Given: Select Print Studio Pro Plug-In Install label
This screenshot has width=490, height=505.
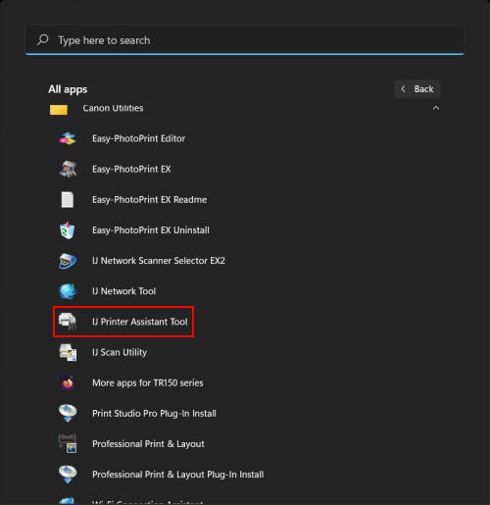Looking at the screenshot, I should click(x=154, y=414).
